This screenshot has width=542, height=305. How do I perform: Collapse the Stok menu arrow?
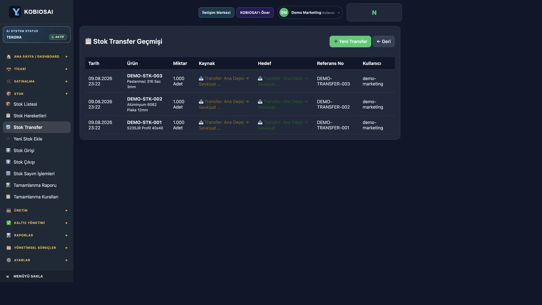66,94
